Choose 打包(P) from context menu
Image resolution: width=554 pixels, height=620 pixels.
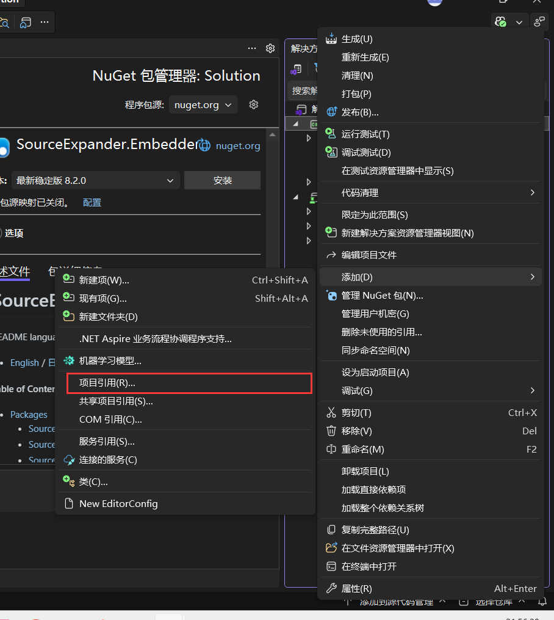(431, 93)
